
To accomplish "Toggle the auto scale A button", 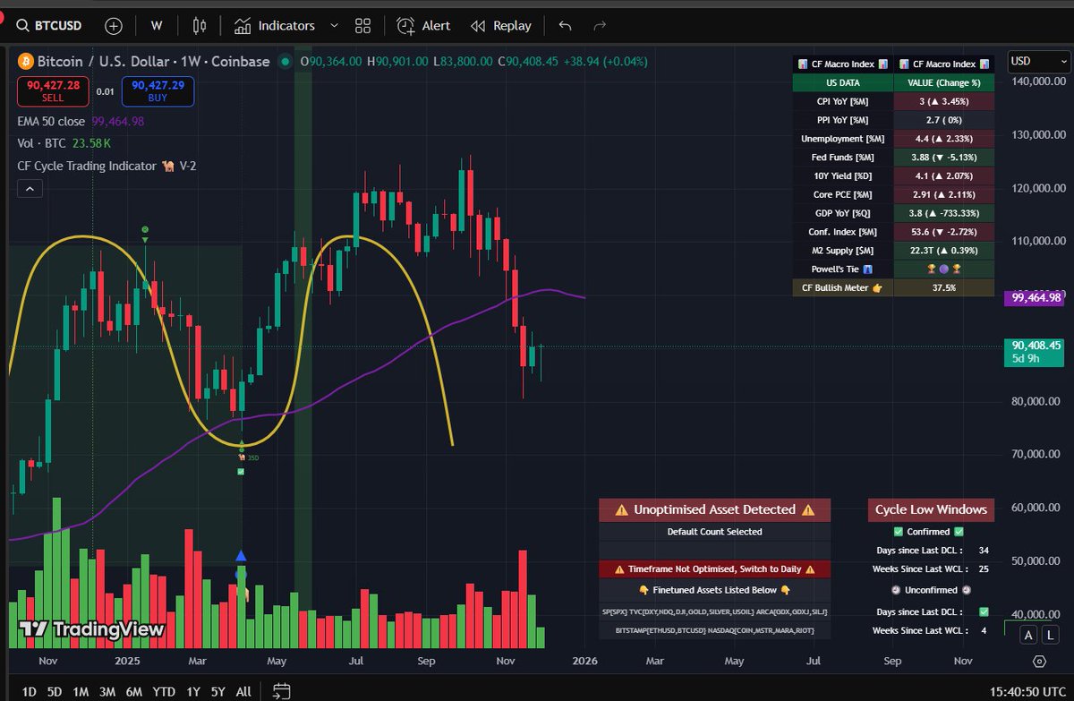I will coord(1028,635).
